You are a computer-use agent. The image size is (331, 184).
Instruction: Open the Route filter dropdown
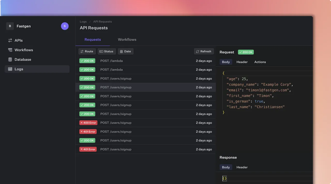click(x=87, y=51)
